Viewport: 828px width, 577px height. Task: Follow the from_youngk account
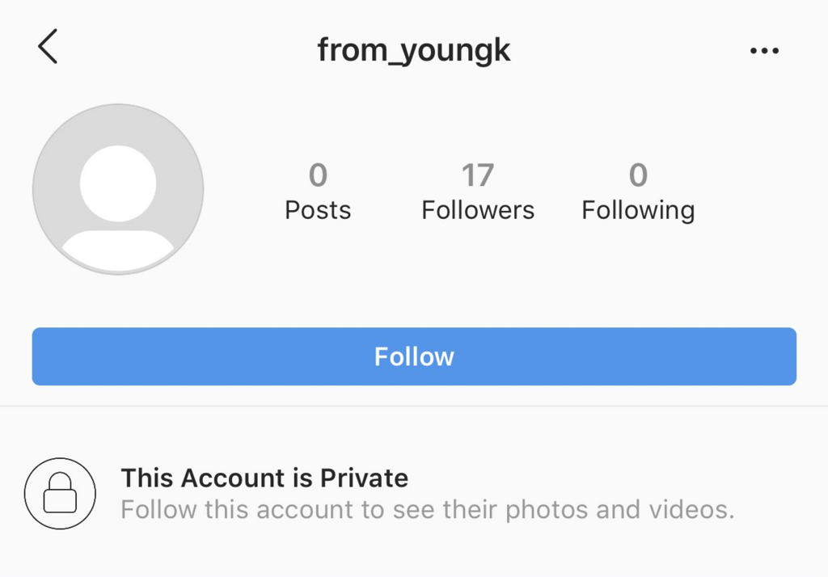(414, 356)
